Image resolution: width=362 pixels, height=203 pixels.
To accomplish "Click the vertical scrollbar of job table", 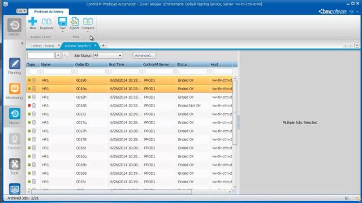I will point(235,113).
